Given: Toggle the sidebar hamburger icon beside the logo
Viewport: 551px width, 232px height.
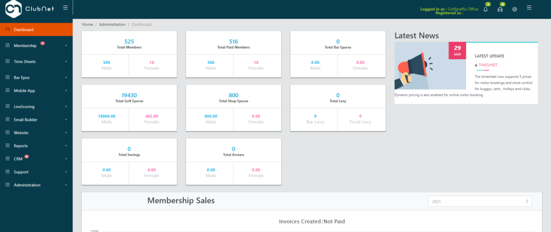Looking at the screenshot, I should [65, 8].
